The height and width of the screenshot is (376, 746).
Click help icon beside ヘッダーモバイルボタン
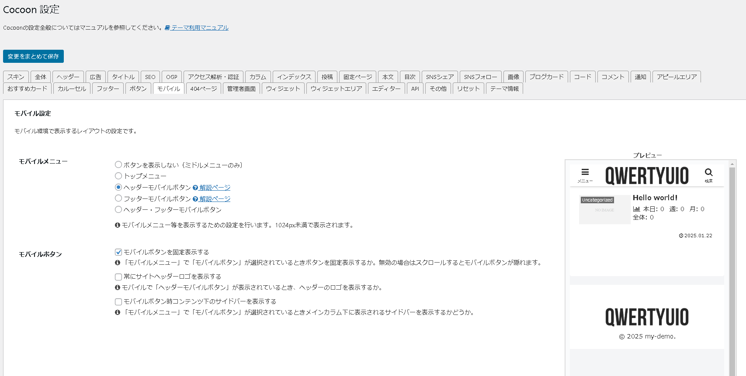point(195,188)
